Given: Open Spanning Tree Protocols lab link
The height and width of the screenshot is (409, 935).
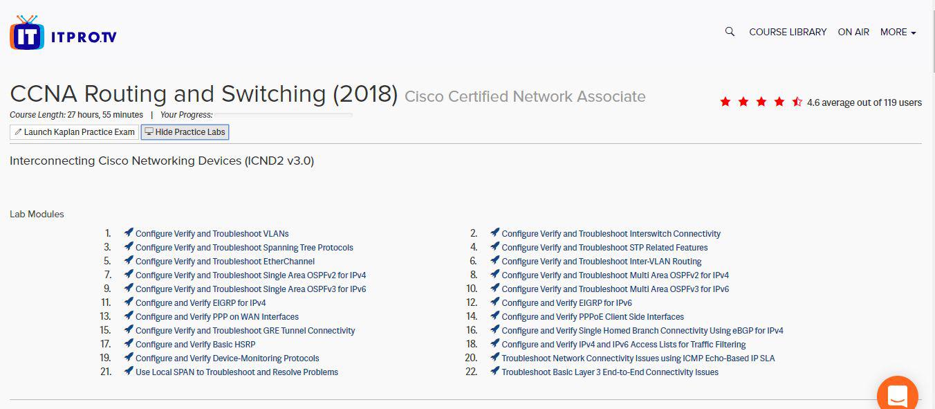Looking at the screenshot, I should (x=244, y=247).
